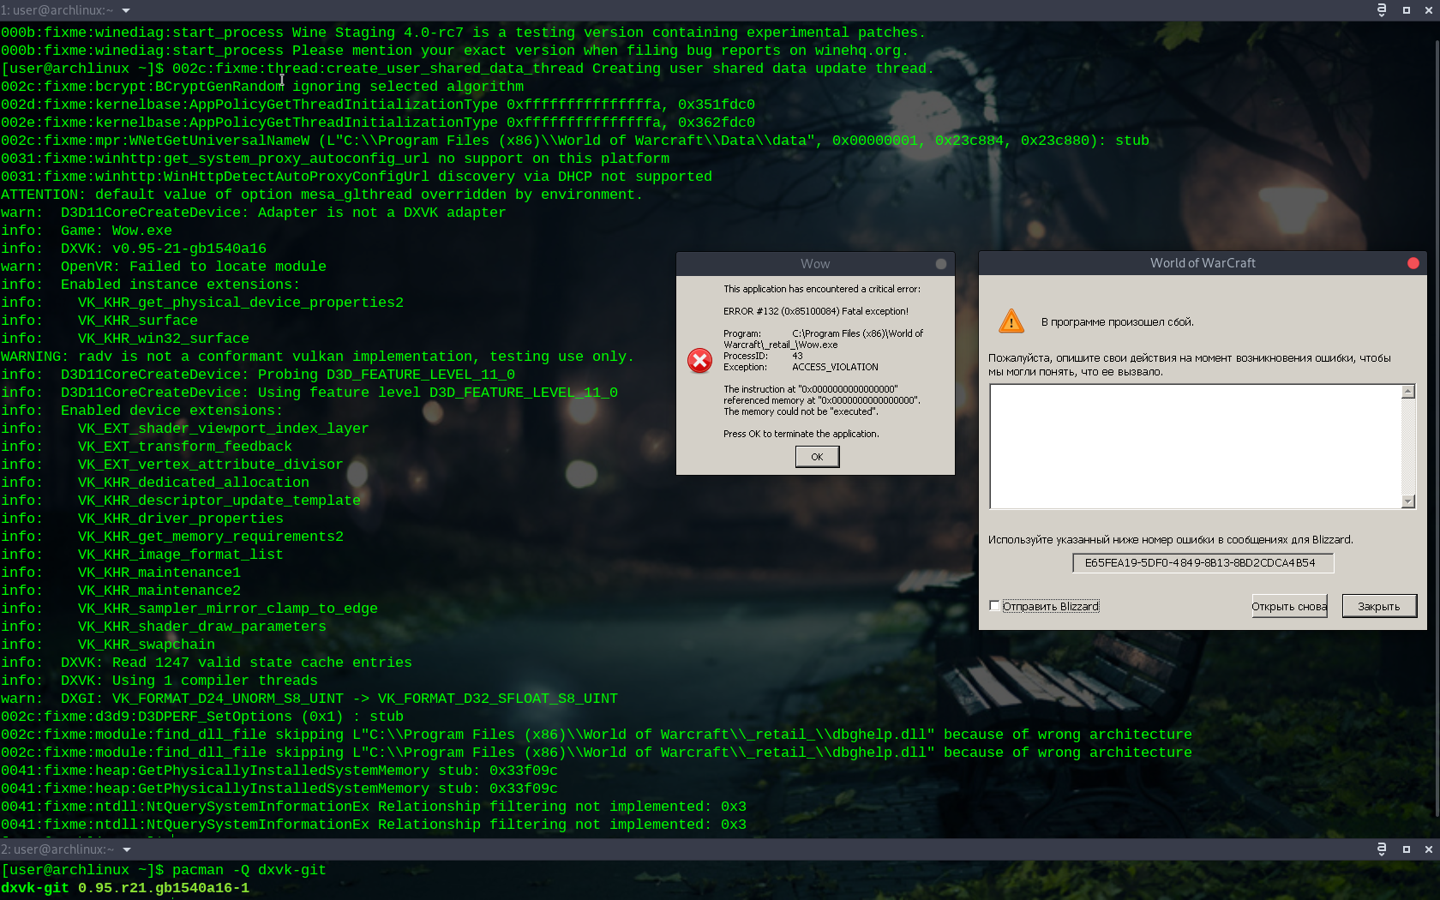1440x900 pixels.
Task: Click the gray close dot on Wow dialog
Action: tap(941, 264)
